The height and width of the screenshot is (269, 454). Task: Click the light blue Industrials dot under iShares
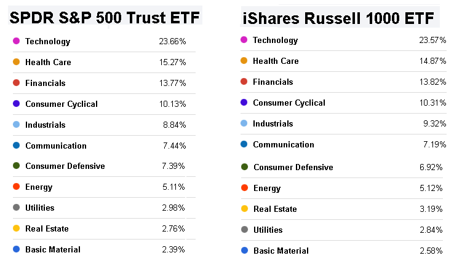pos(244,123)
